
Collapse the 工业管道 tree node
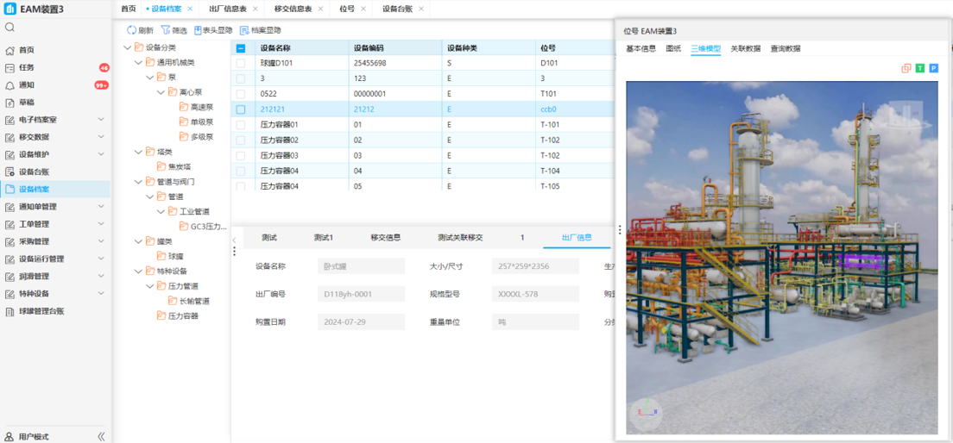[161, 212]
